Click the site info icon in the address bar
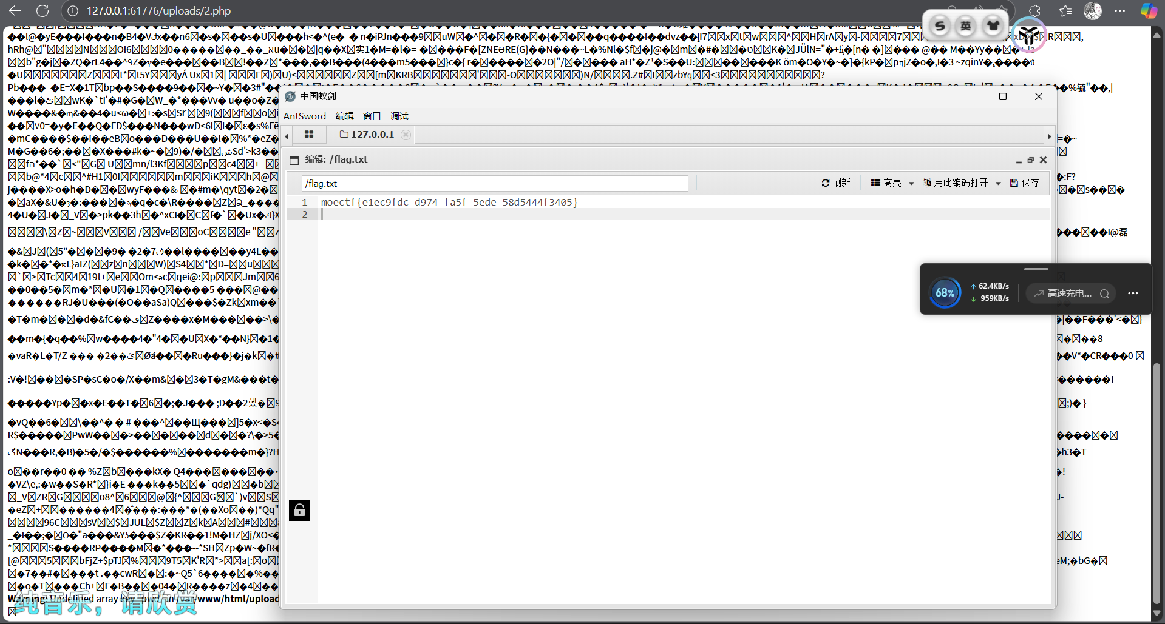The width and height of the screenshot is (1165, 624). pyautogui.click(x=72, y=10)
